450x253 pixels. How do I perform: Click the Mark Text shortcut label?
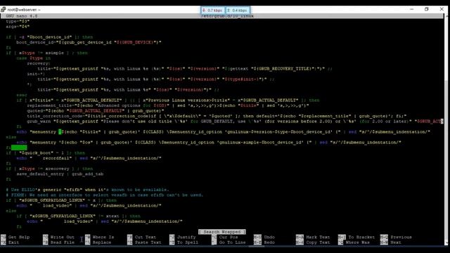[318, 238]
